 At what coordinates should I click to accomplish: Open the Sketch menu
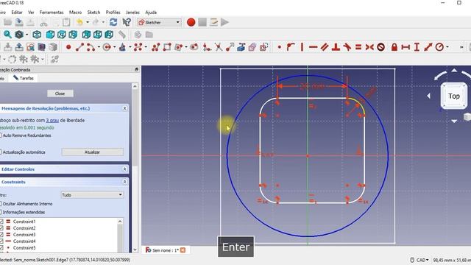pos(93,13)
